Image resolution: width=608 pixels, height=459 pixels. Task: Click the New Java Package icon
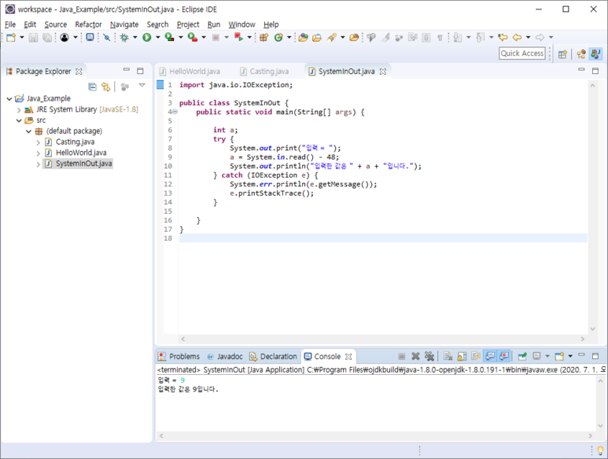click(264, 38)
